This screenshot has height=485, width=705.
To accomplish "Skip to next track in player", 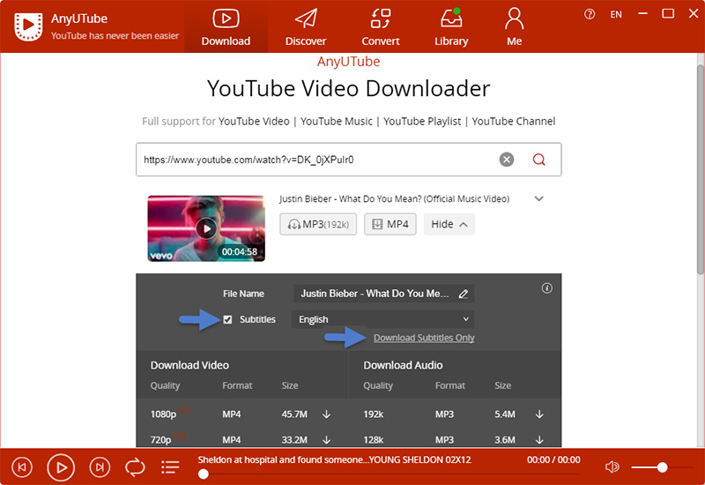I will pos(100,467).
